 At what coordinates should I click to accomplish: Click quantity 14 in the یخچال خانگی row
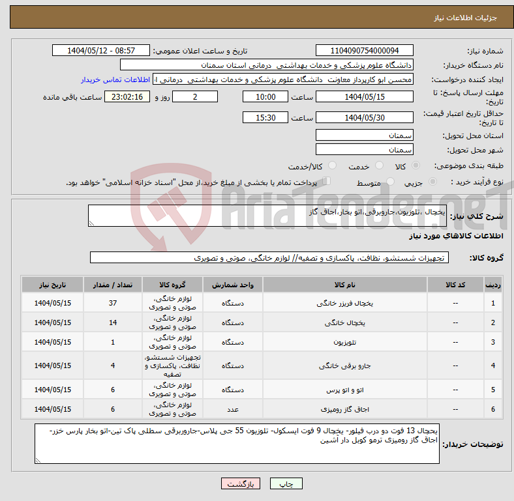point(113,322)
